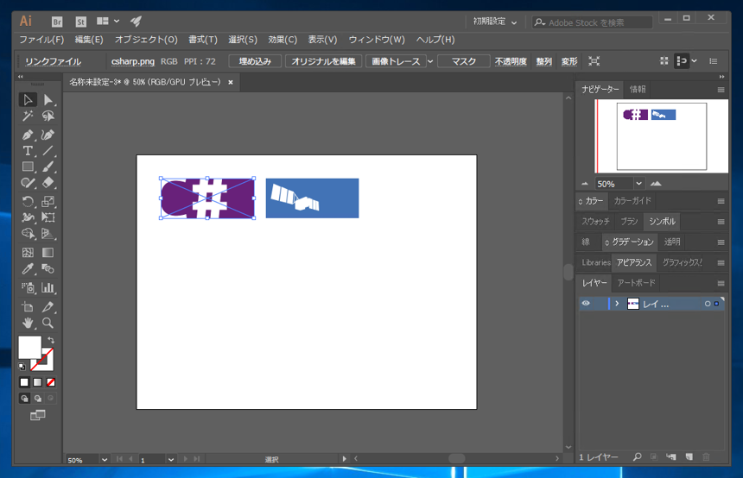Screen dimensions: 743x478
Task: Switch to the スウォッチ tab
Action: tap(595, 222)
